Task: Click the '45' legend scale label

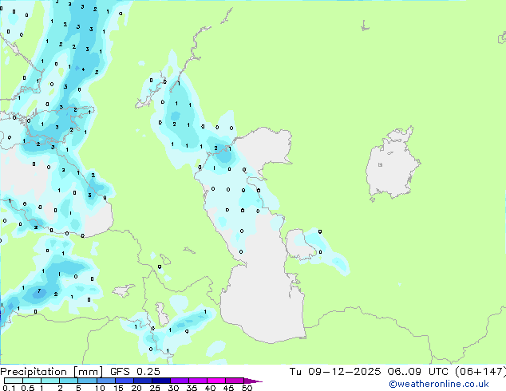Action: 228,388
